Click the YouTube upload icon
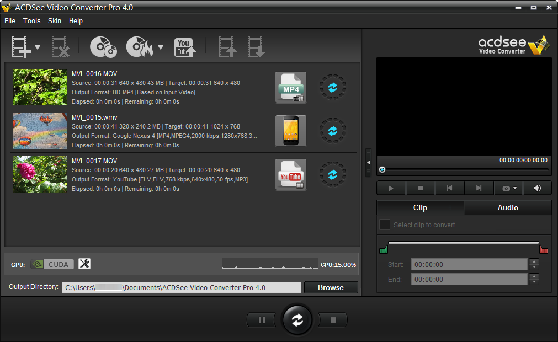Image resolution: width=558 pixels, height=342 pixels. tap(185, 47)
